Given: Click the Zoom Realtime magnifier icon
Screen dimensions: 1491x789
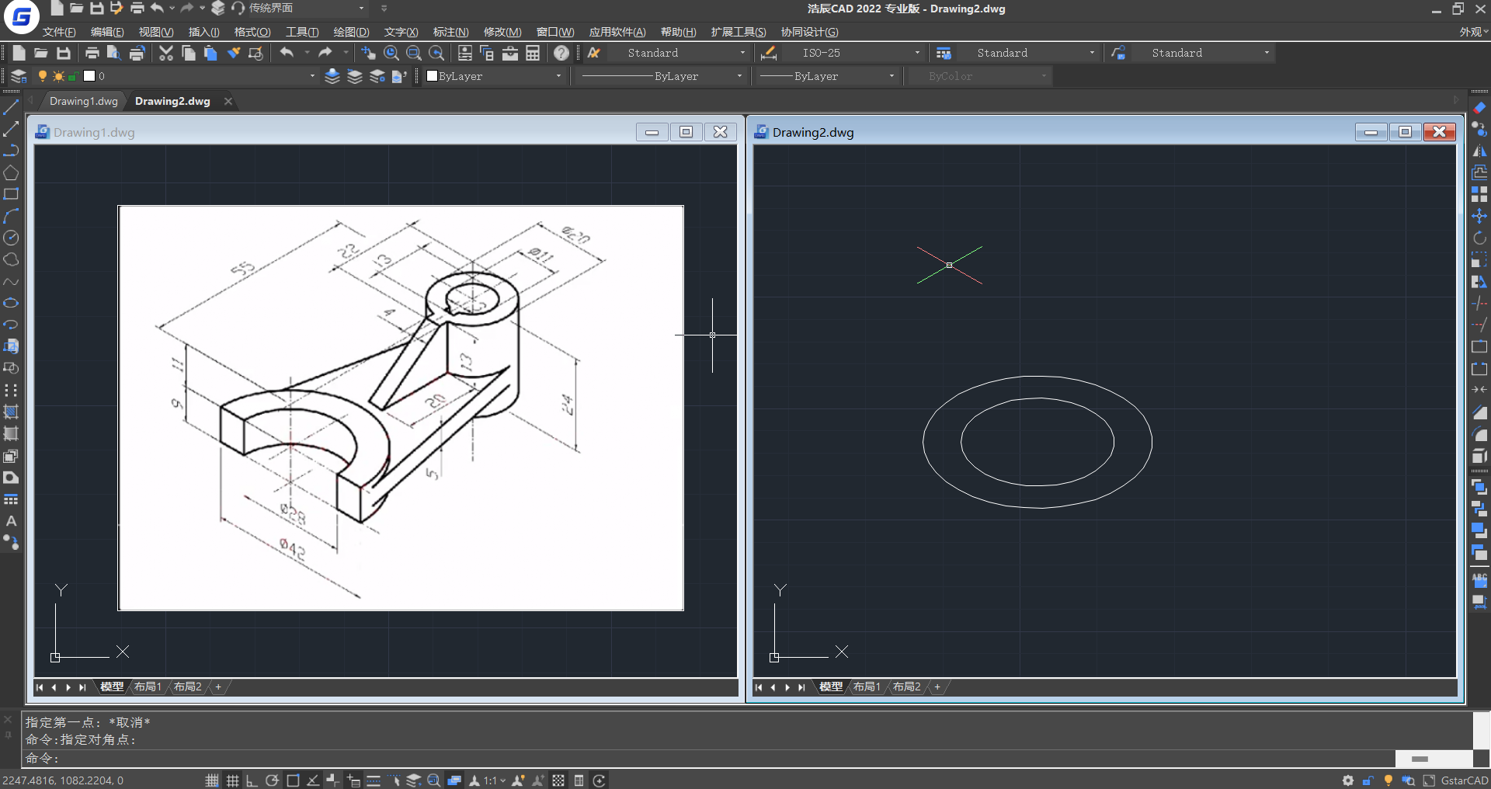Looking at the screenshot, I should (x=391, y=53).
